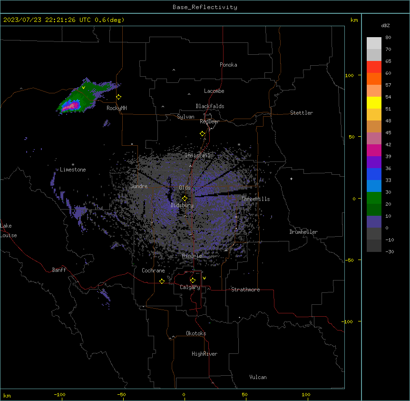
Task: Click the Cochrane label
Action: [x=153, y=271]
